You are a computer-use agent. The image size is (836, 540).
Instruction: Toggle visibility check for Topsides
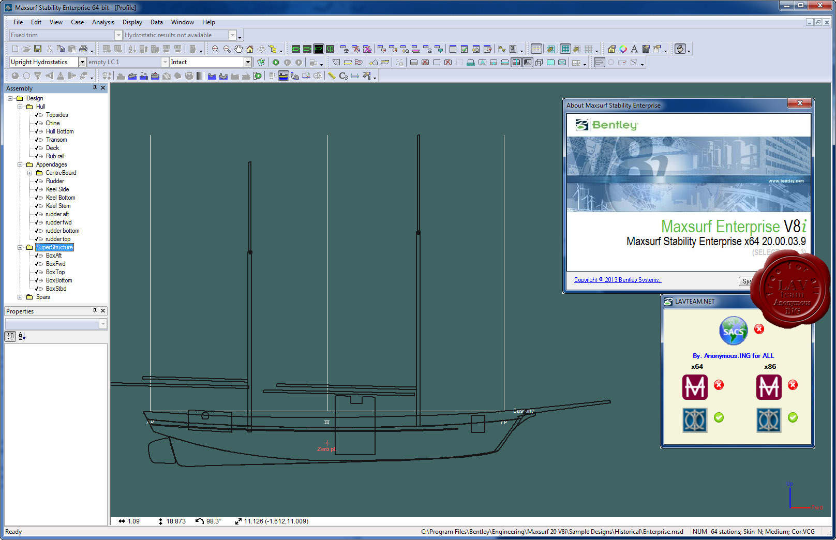coord(37,115)
